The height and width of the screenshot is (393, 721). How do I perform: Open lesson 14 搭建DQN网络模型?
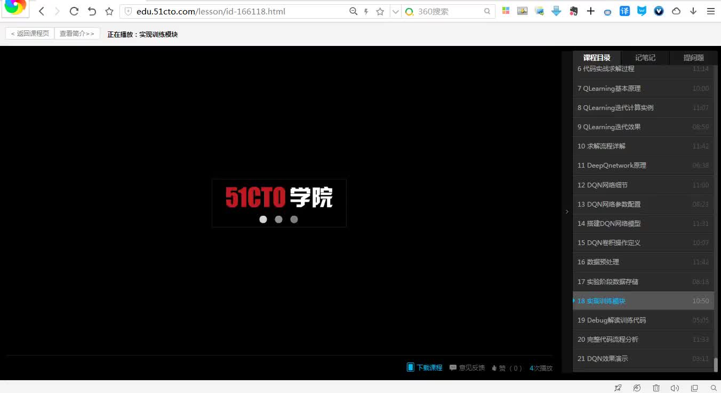tap(643, 224)
